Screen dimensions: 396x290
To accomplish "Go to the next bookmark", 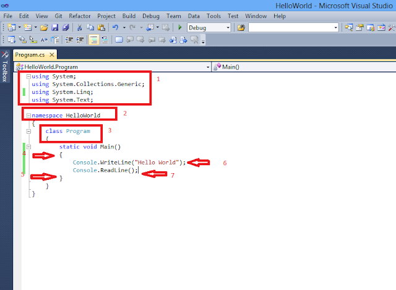I will pos(140,40).
